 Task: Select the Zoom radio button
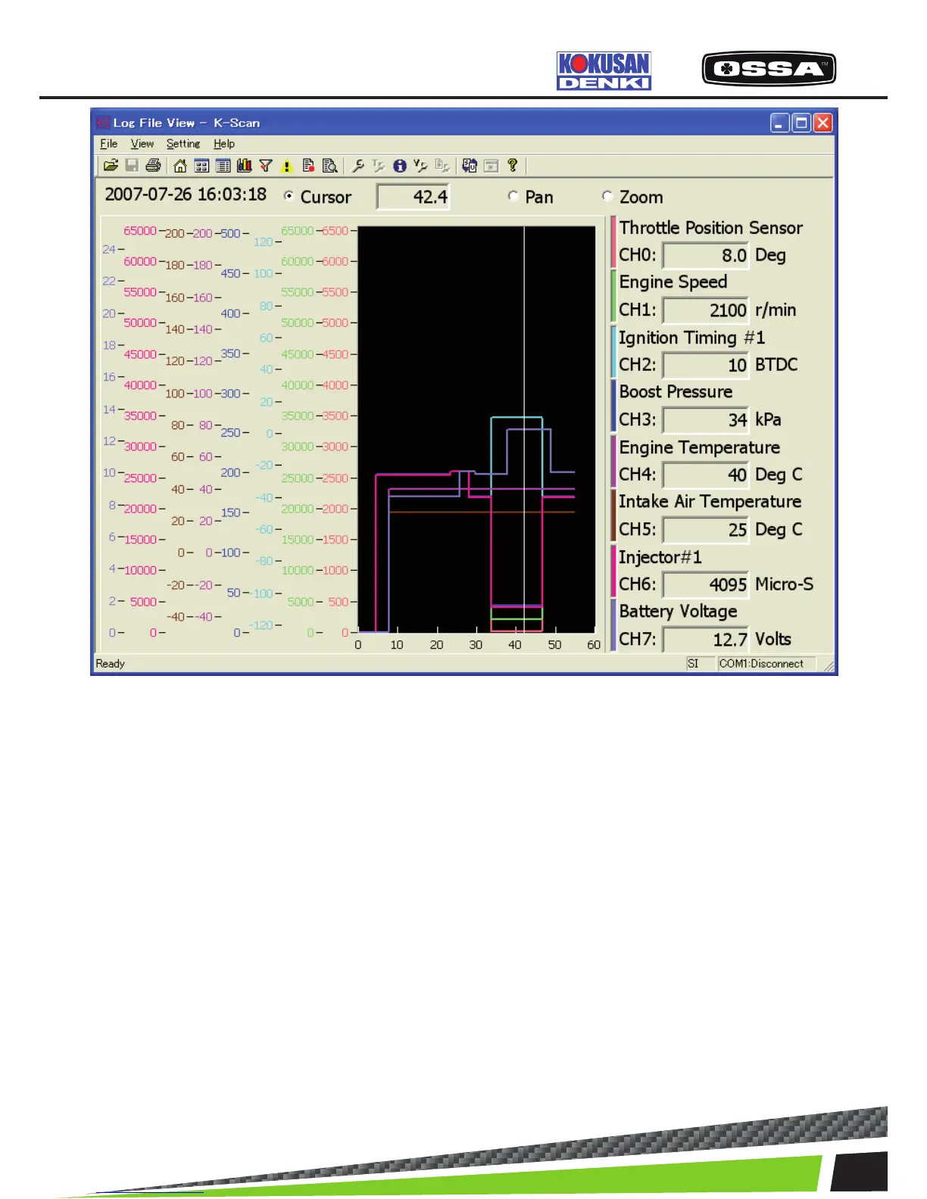[607, 196]
